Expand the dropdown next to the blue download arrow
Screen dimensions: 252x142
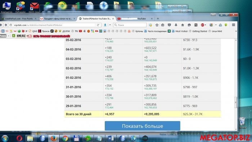pyautogui.click(x=110, y=25)
